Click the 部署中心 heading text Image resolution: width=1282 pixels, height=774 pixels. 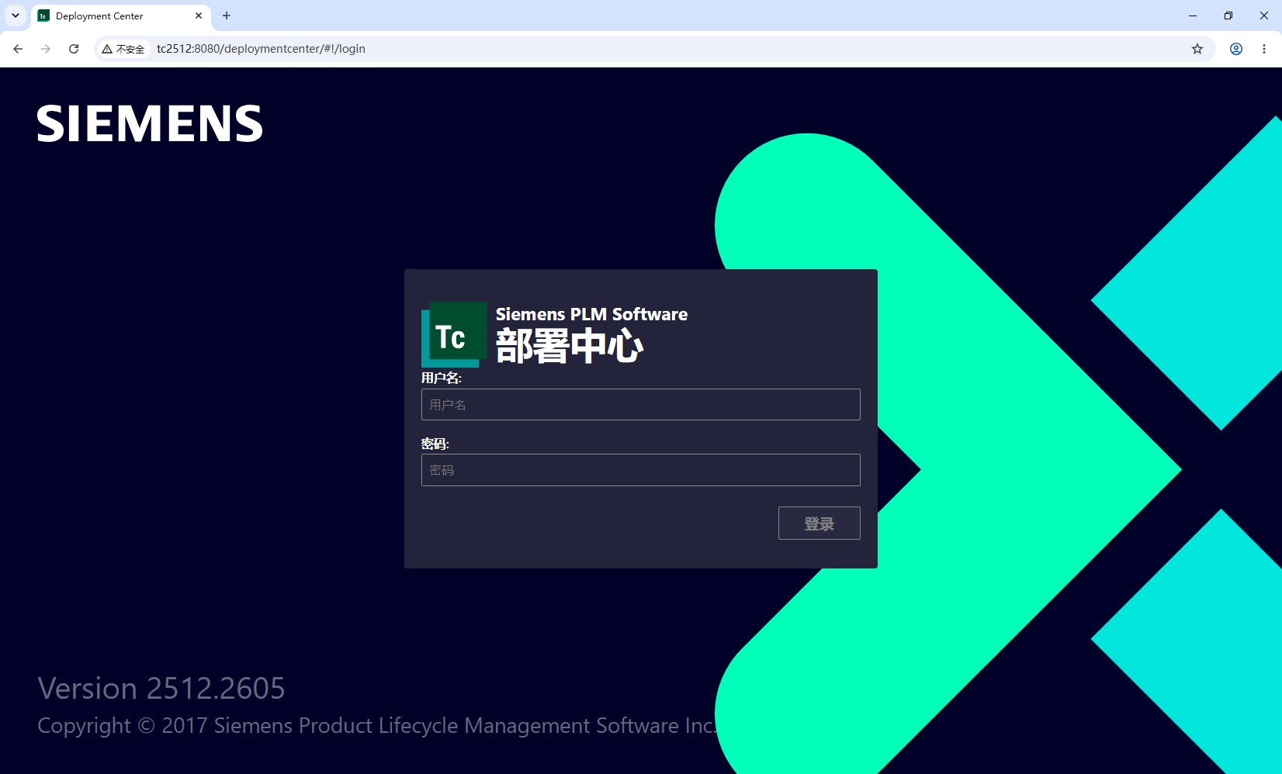570,346
